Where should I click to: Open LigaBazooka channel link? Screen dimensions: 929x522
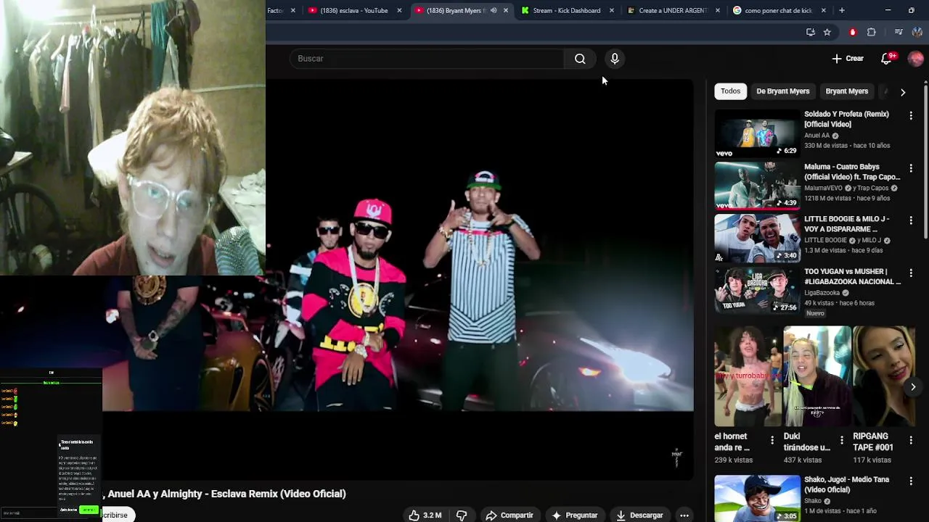tap(822, 293)
